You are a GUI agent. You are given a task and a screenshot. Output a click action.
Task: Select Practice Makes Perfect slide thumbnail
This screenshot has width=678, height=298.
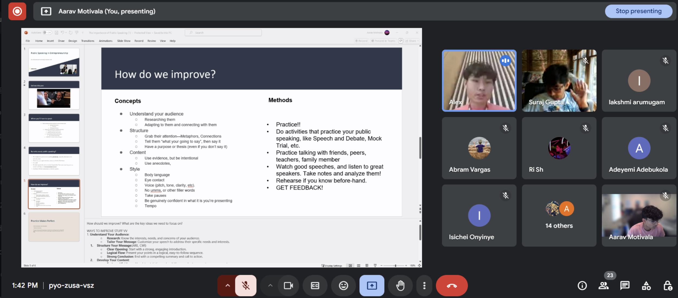[x=54, y=227]
